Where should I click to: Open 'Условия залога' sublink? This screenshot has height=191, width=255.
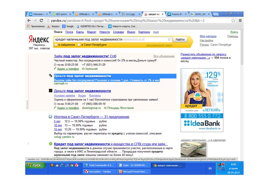(64, 96)
